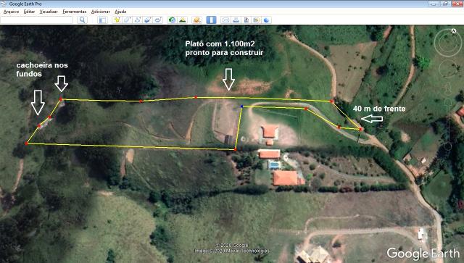Open the Ferramentas menu
This screenshot has height=263, width=464.
74,12
